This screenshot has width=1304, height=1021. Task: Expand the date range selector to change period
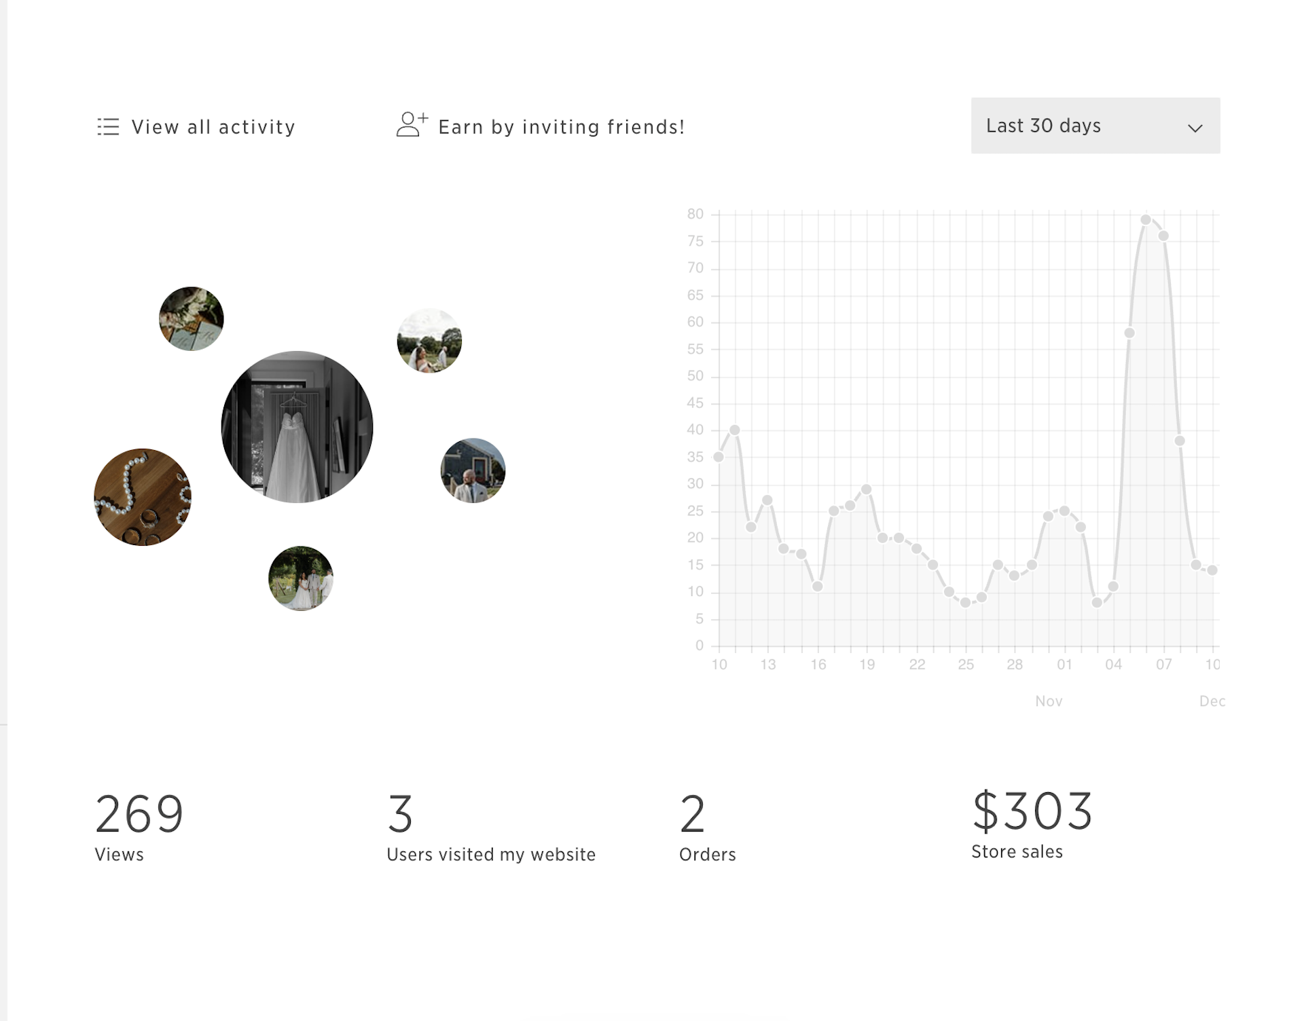(x=1095, y=126)
